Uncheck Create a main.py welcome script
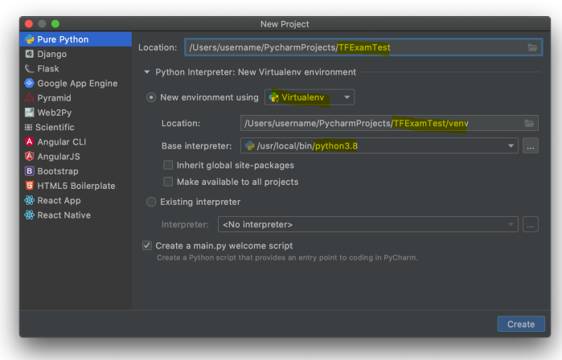The image size is (562, 360). (x=147, y=245)
